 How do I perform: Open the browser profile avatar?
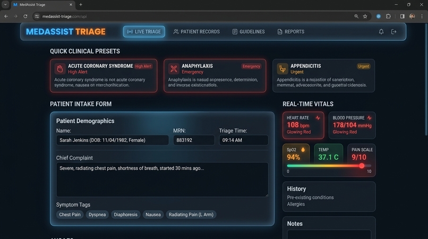pyautogui.click(x=412, y=16)
